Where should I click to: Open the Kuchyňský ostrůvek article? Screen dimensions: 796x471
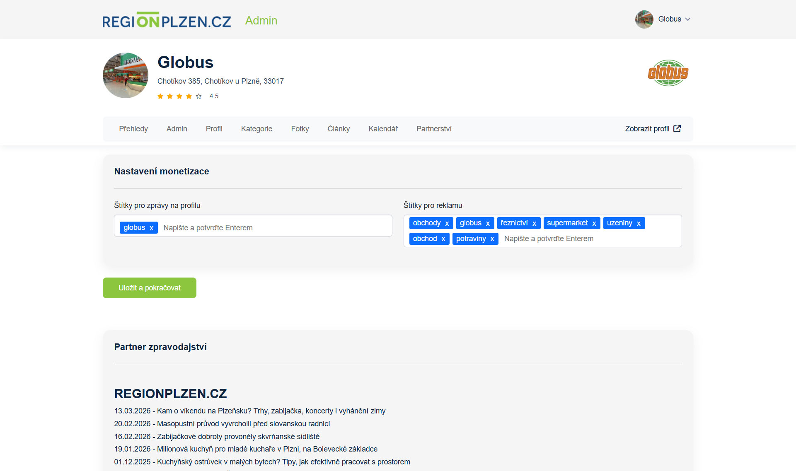262,462
